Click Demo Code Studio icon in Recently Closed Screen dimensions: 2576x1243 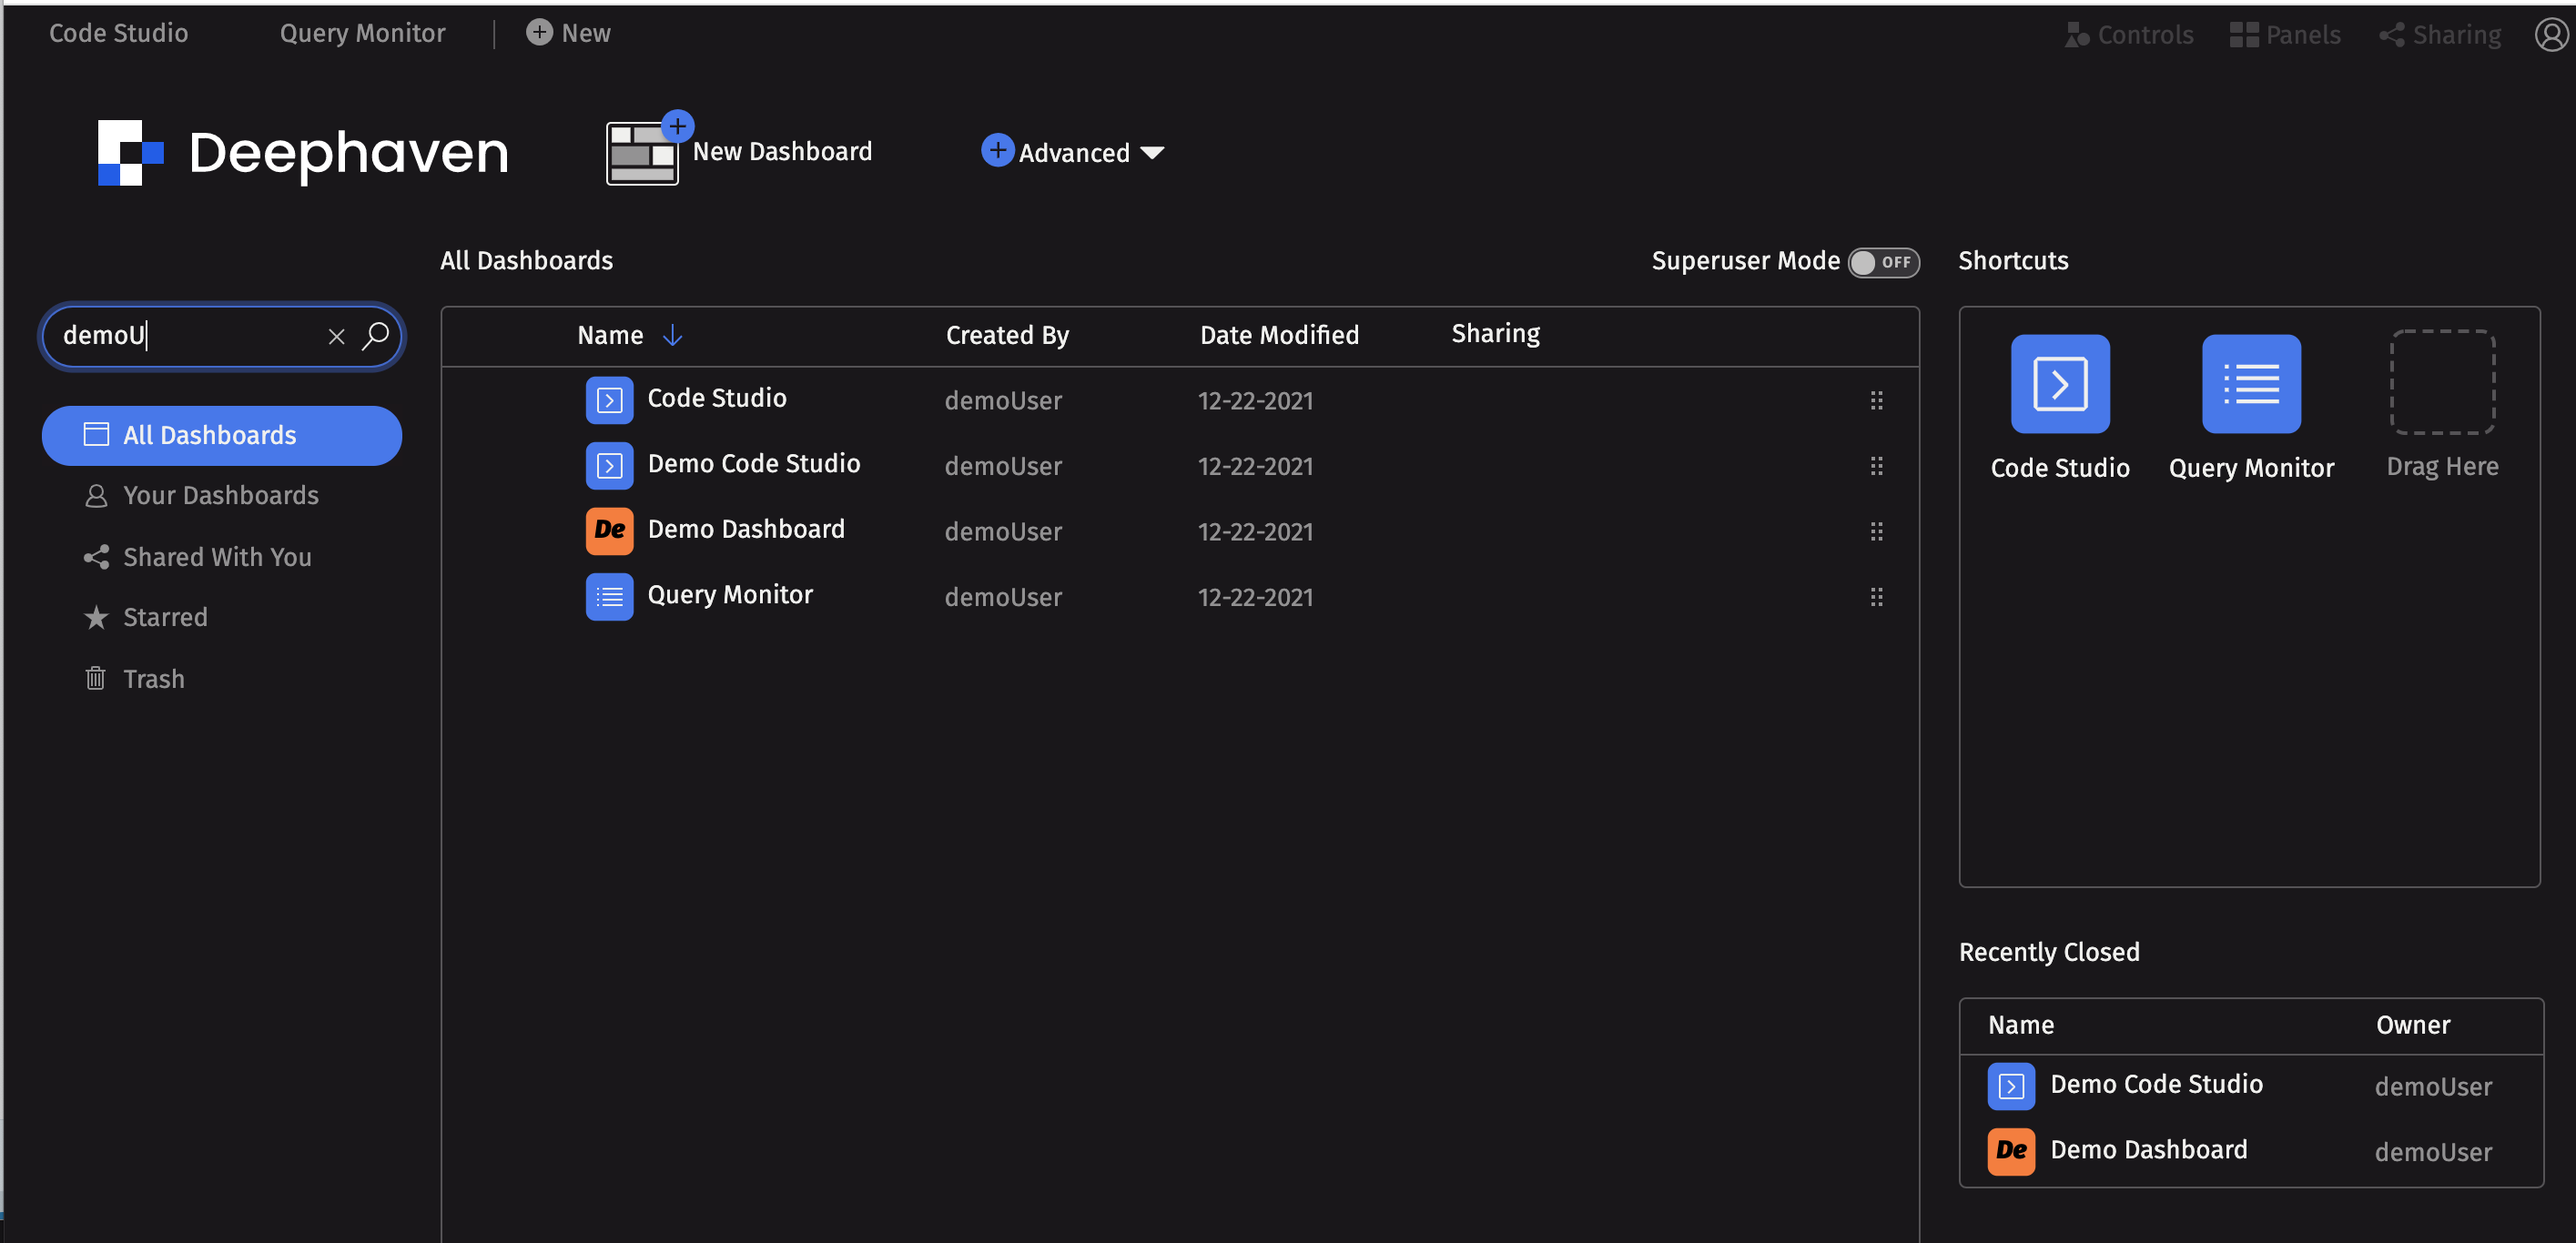point(2011,1086)
